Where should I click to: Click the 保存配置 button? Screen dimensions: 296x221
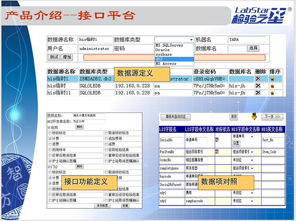click(102, 206)
